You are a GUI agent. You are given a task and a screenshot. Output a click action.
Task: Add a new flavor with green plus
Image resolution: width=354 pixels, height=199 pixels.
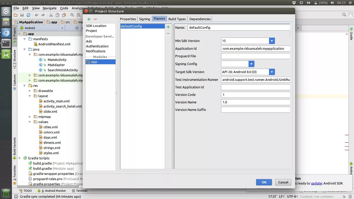click(x=168, y=27)
